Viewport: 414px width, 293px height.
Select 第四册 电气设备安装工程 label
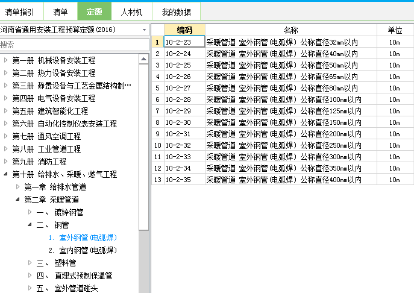(54, 98)
